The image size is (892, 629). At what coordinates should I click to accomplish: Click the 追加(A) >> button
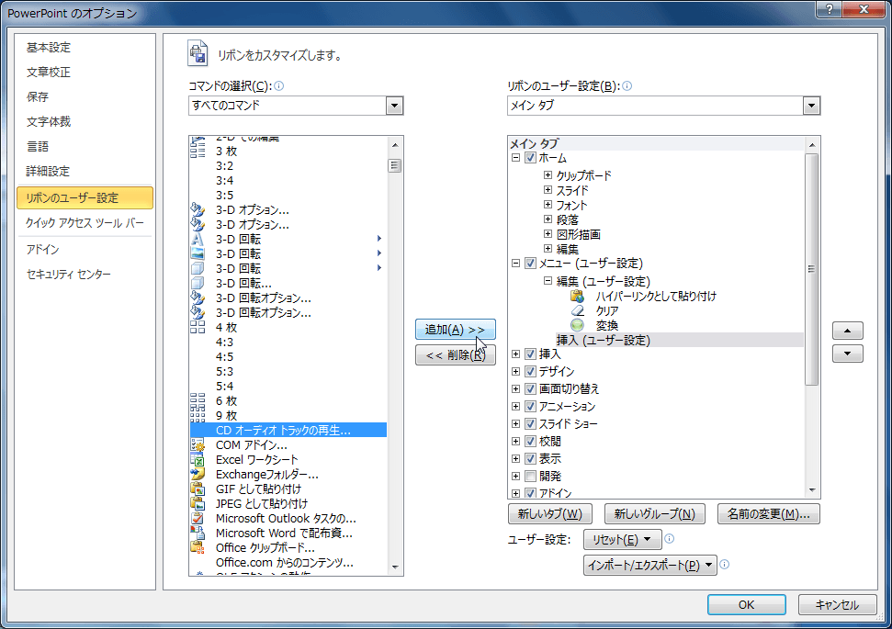pyautogui.click(x=455, y=330)
